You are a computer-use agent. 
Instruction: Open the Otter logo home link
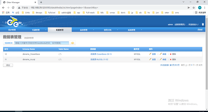[13, 22]
